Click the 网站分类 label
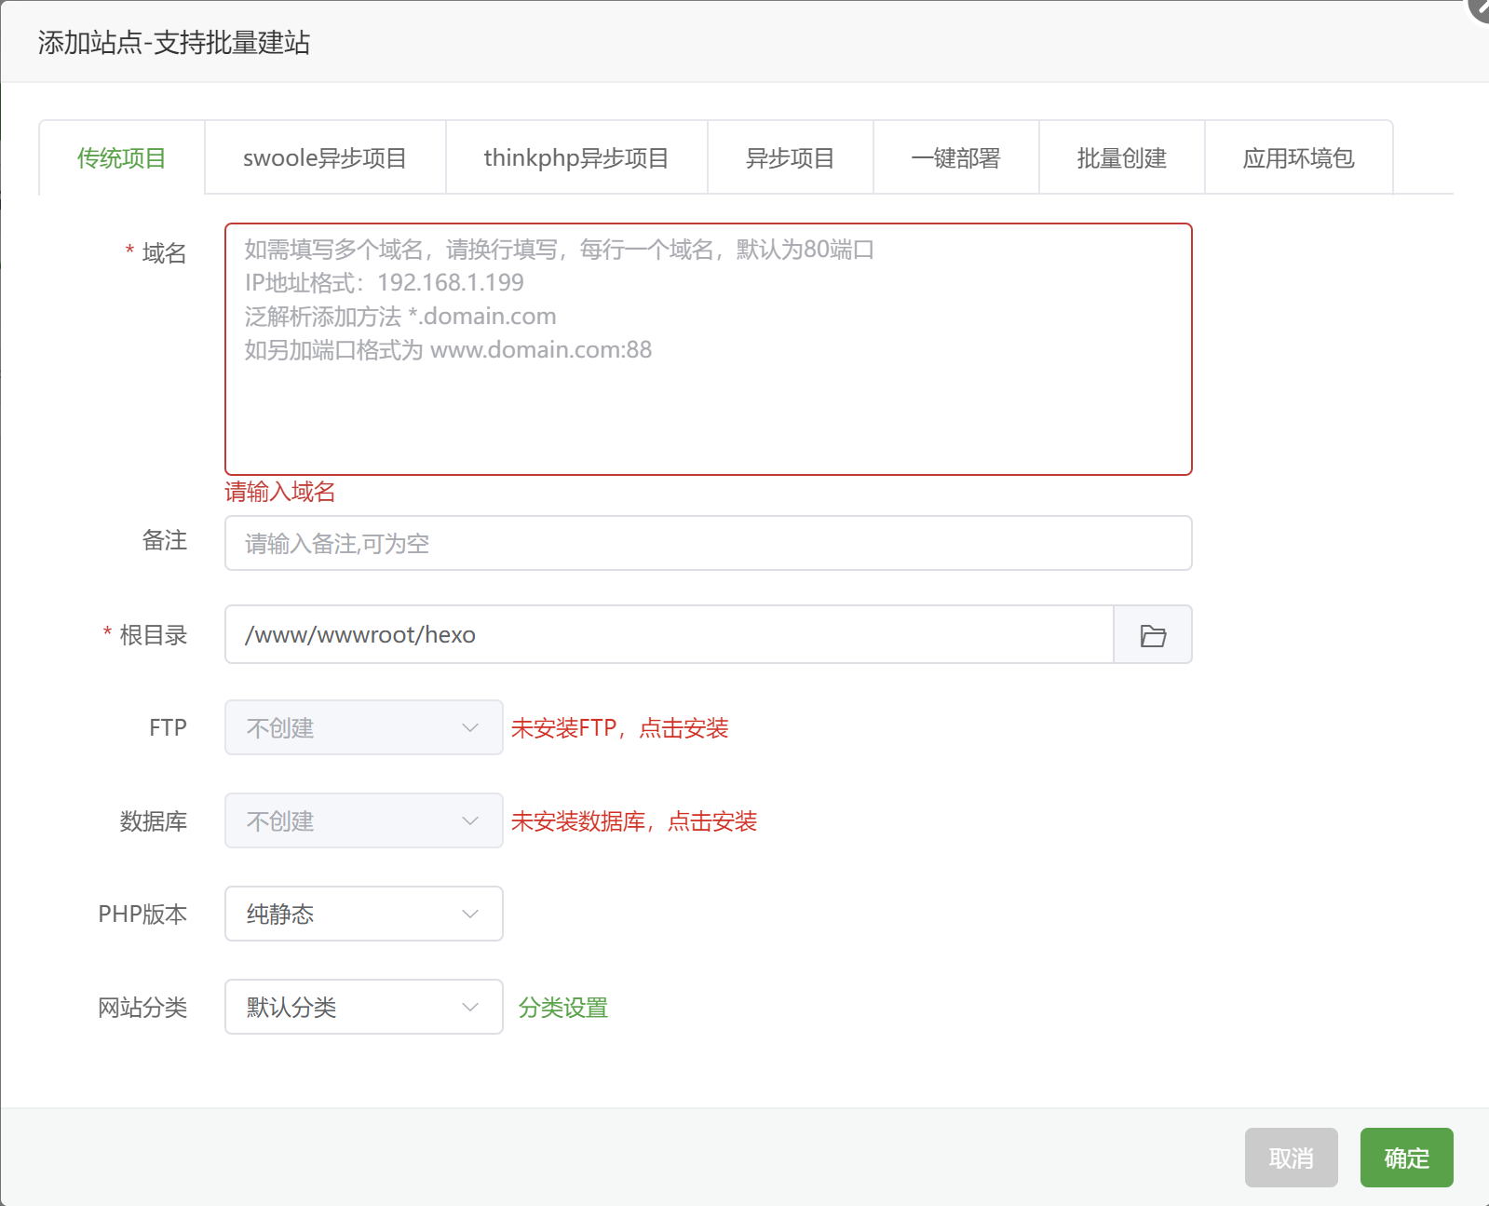The height and width of the screenshot is (1206, 1489). (143, 1008)
